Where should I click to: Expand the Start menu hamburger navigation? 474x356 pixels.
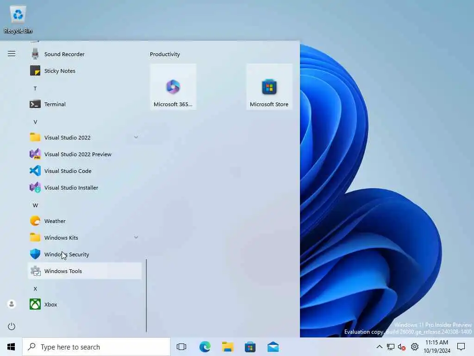[12, 54]
